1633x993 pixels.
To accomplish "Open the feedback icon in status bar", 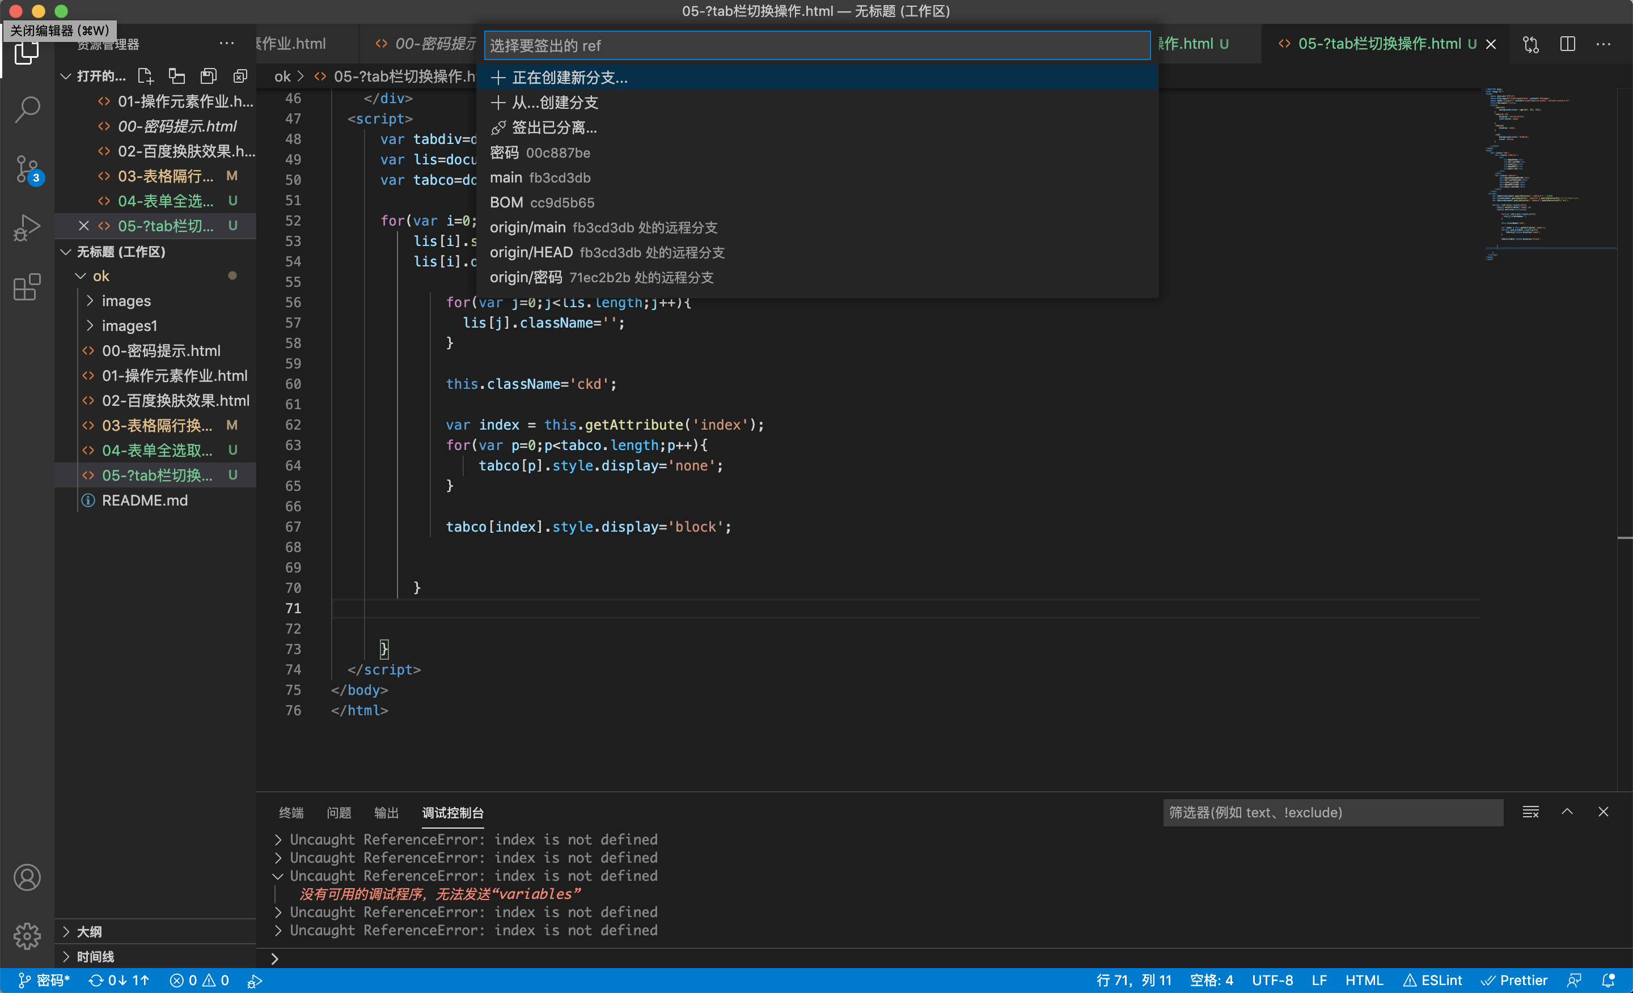I will coord(1575,981).
